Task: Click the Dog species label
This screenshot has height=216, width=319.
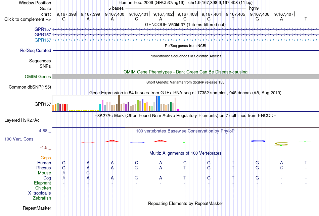Action: 47,178
